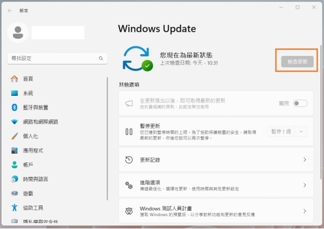Screen dimensions: 324x229
Task: Open the user account avatar
Action: pyautogui.click(x=18, y=33)
